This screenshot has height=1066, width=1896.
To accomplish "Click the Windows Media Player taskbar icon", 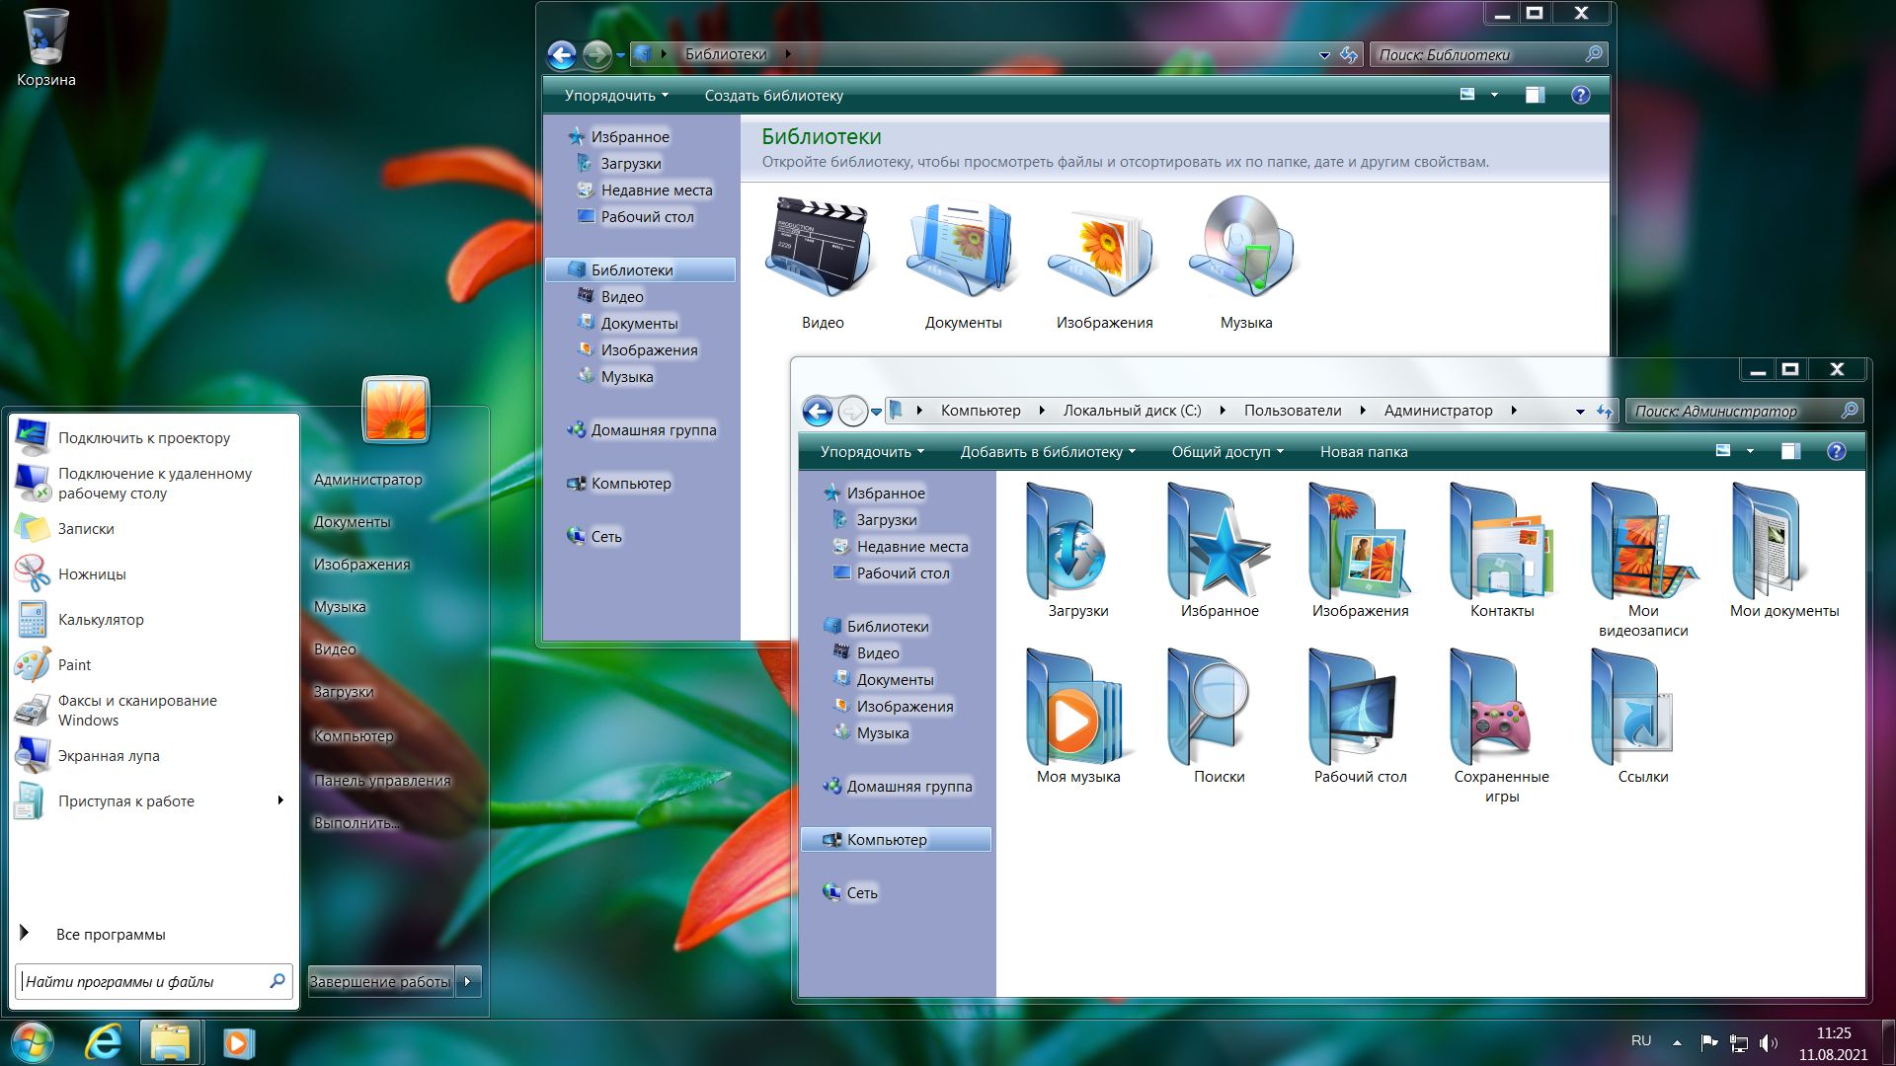I will click(238, 1042).
